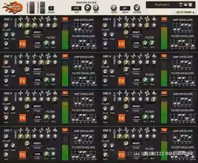Viewport: 198px width, 163px height.
Task: Open OSC 3 filter type dropdown
Action: pos(37,80)
